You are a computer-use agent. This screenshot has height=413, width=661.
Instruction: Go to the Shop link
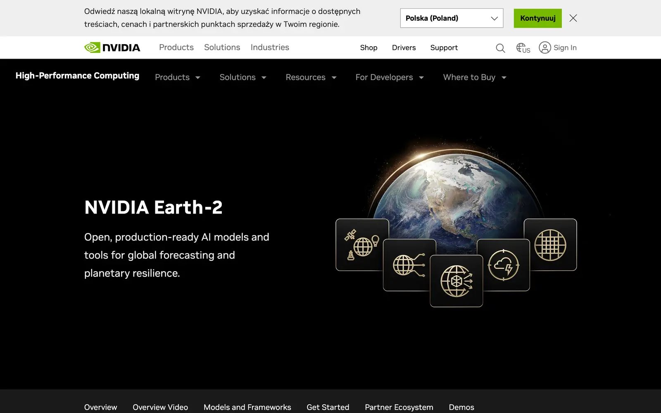coord(369,47)
